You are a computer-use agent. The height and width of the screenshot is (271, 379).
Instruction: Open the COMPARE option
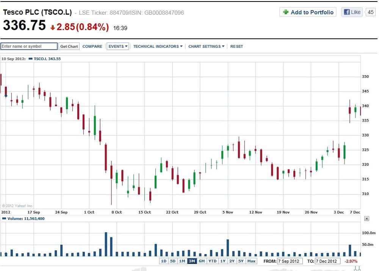[x=92, y=46]
